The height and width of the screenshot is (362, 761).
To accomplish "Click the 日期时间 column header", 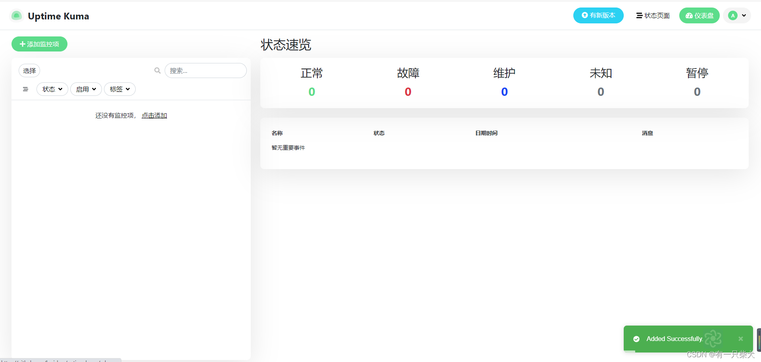I will tap(486, 133).
